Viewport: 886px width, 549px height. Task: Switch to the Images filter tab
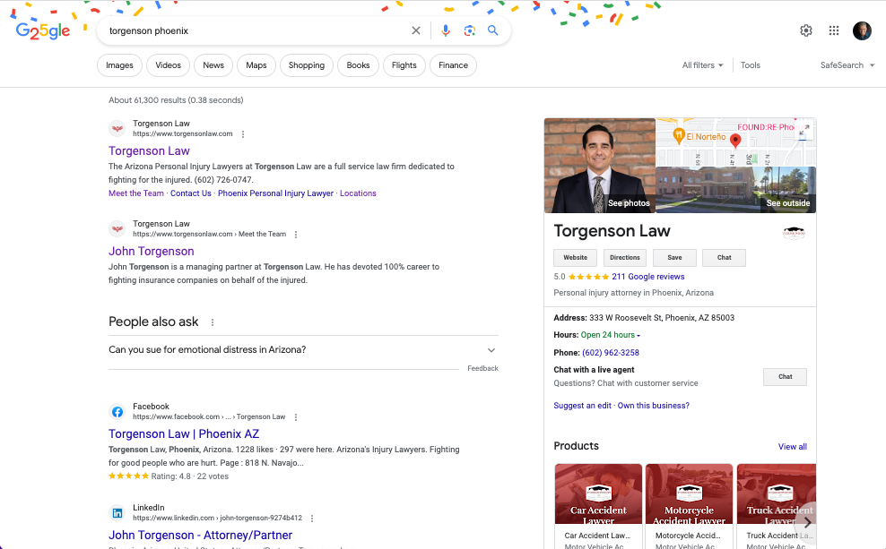tap(119, 65)
